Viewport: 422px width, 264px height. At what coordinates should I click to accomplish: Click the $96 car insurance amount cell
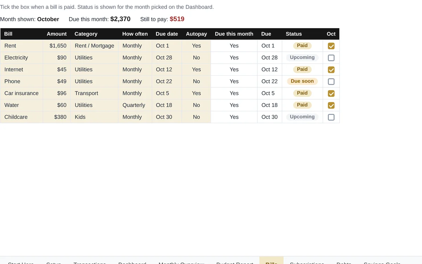[57, 93]
